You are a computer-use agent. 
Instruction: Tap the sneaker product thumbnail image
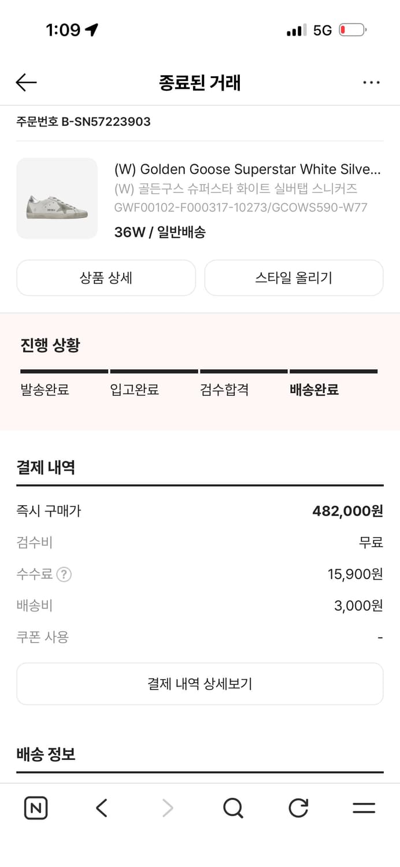click(57, 198)
